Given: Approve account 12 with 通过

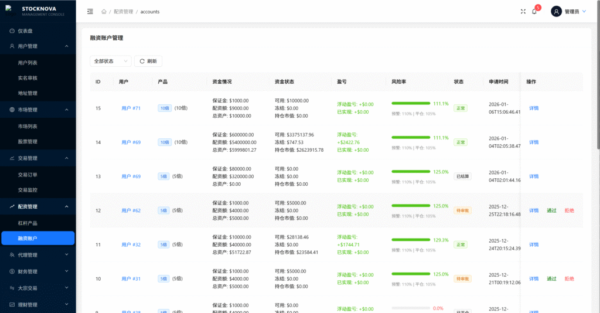Looking at the screenshot, I should (551, 210).
